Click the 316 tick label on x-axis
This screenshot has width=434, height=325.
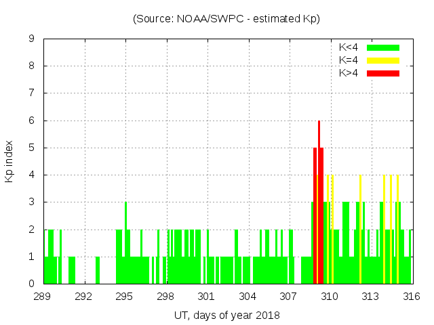pyautogui.click(x=412, y=296)
